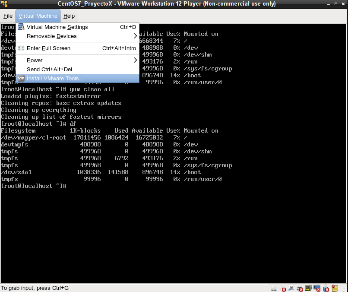
Task: Select Enter Full Screen menu entry
Action: [77, 48]
